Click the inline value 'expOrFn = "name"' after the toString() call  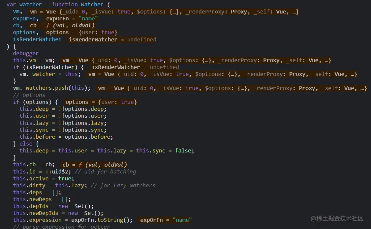click(166, 220)
